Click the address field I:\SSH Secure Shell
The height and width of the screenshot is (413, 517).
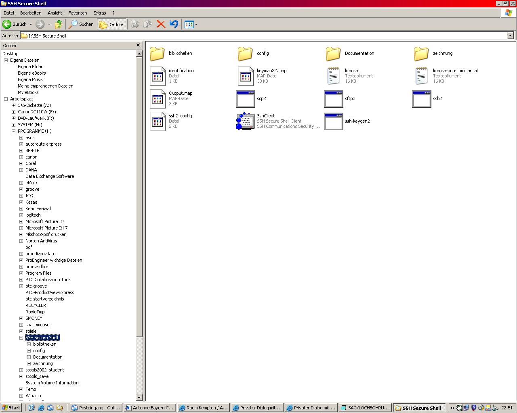pyautogui.click(x=264, y=35)
